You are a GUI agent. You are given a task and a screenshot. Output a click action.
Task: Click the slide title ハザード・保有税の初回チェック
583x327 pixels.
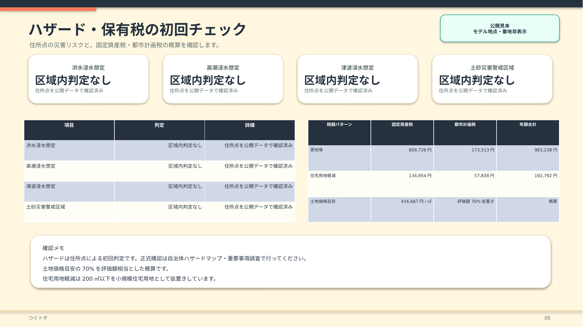point(137,29)
